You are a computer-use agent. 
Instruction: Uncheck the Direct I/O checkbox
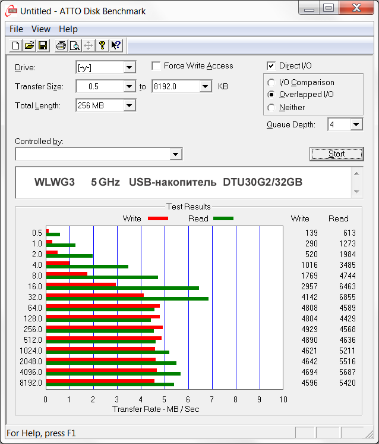coord(271,66)
